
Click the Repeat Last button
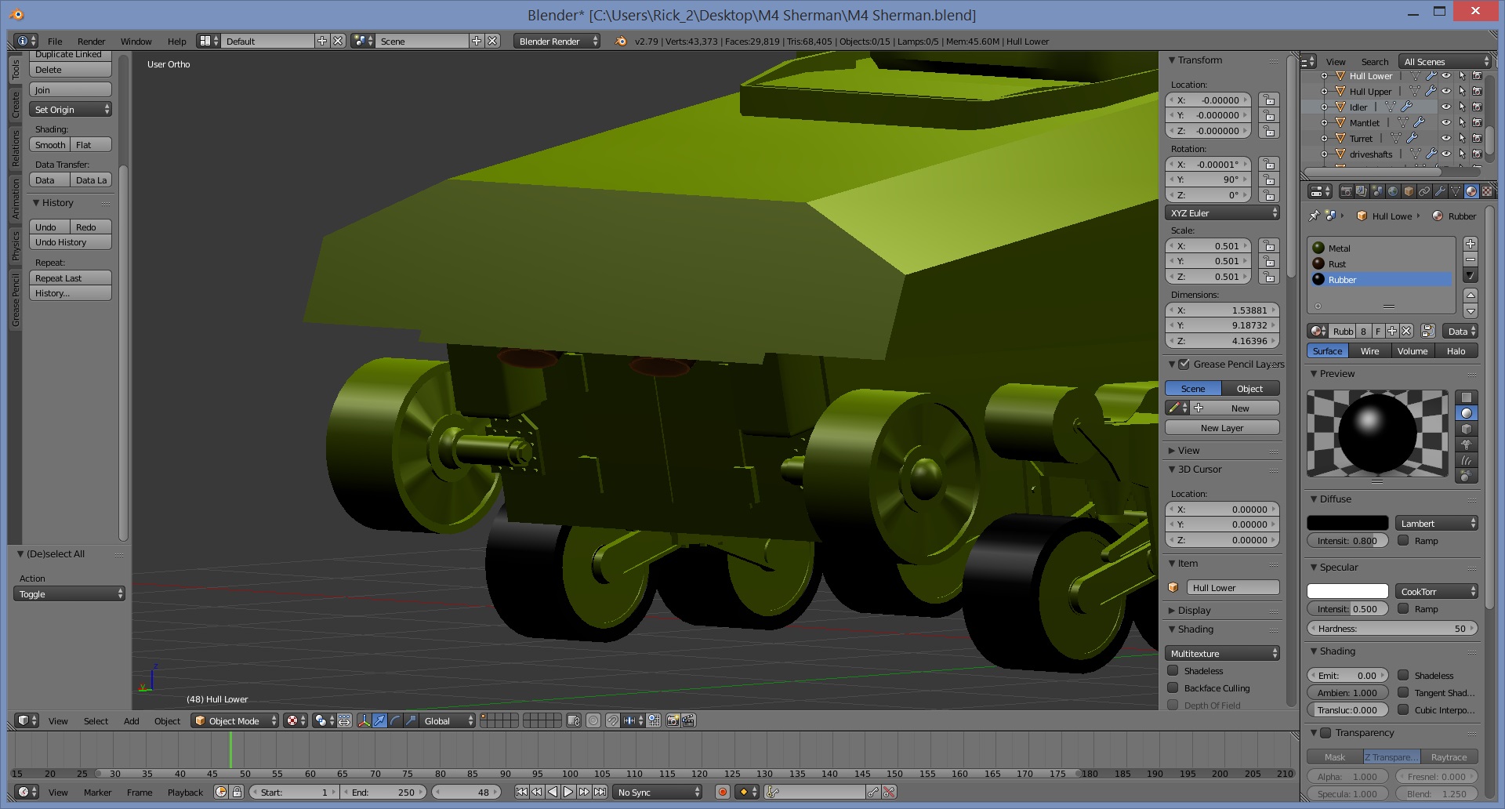(x=71, y=278)
